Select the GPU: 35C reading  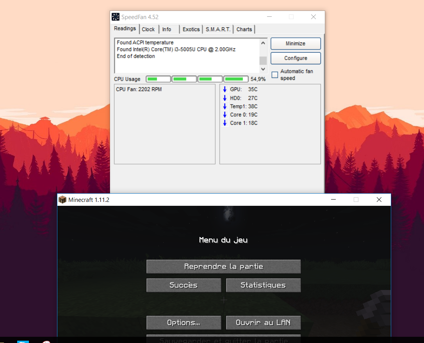pyautogui.click(x=244, y=89)
